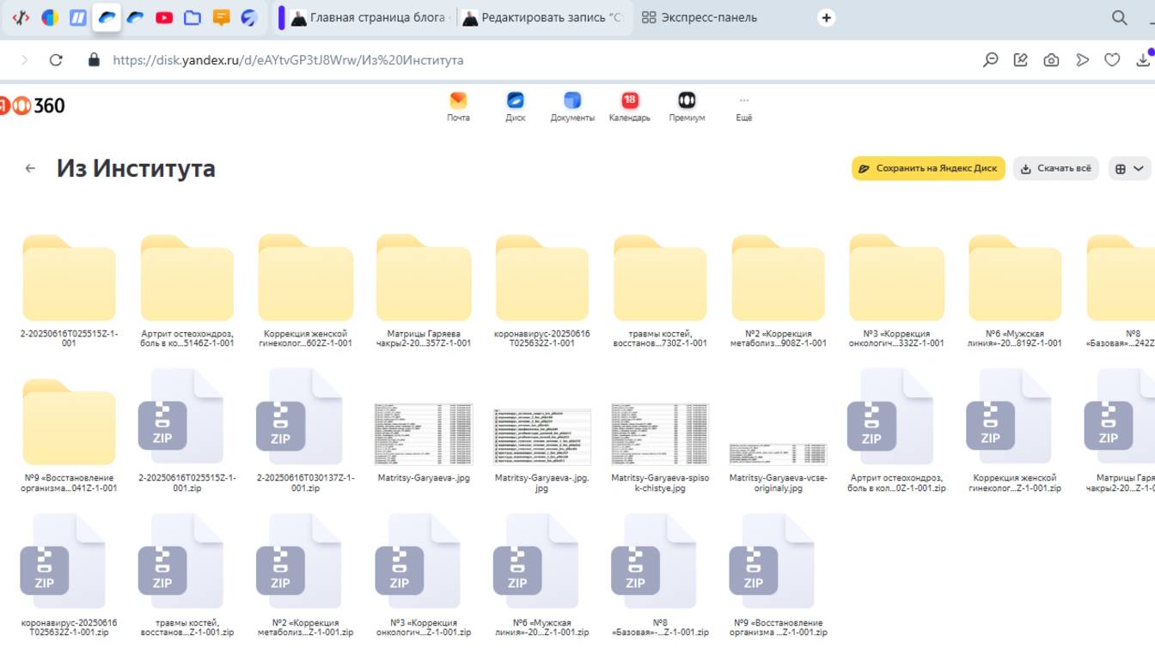Select folder №9 «Восстановление организма

click(x=69, y=435)
